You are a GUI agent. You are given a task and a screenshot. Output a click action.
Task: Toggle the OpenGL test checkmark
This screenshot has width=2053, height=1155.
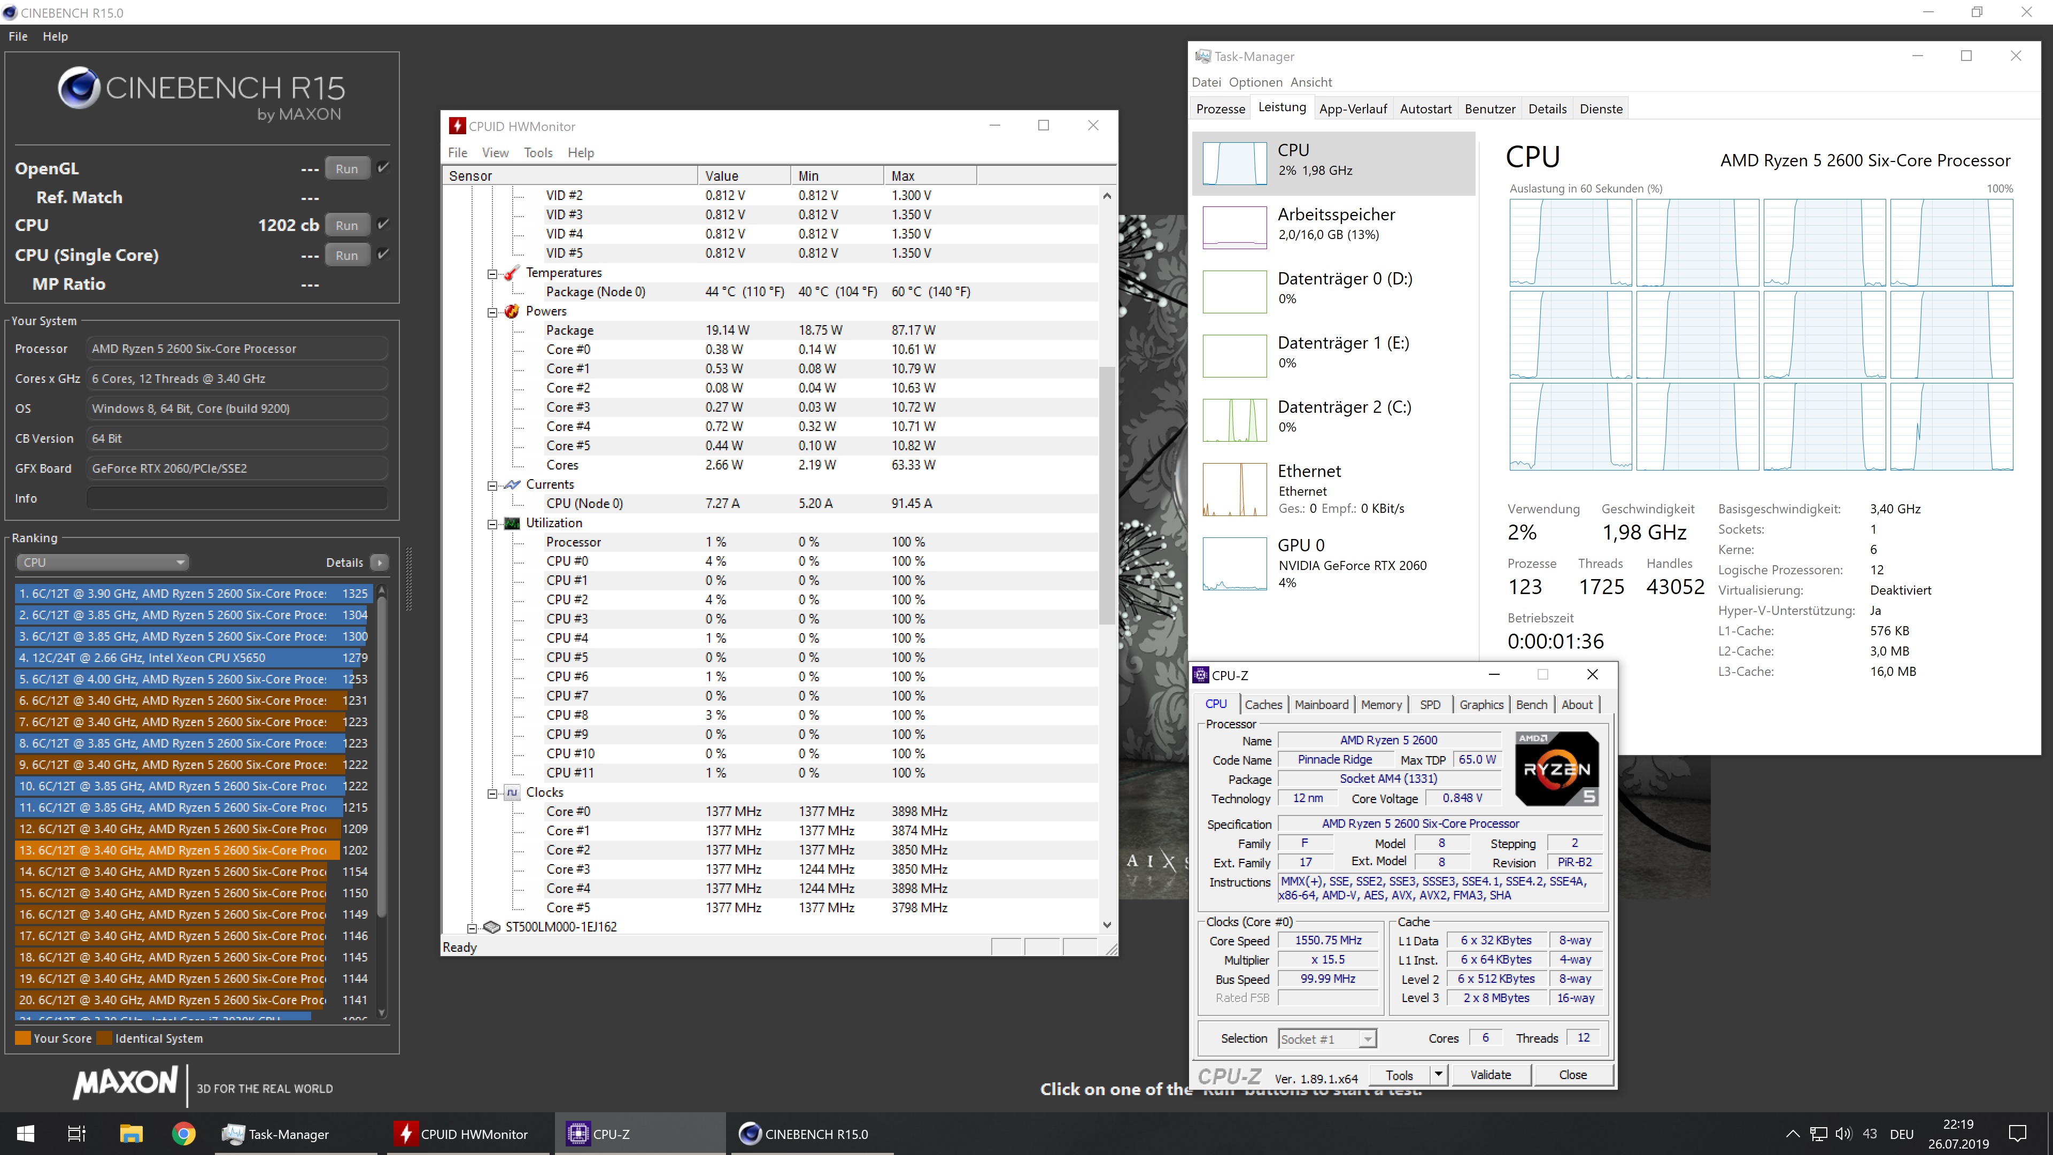click(383, 167)
